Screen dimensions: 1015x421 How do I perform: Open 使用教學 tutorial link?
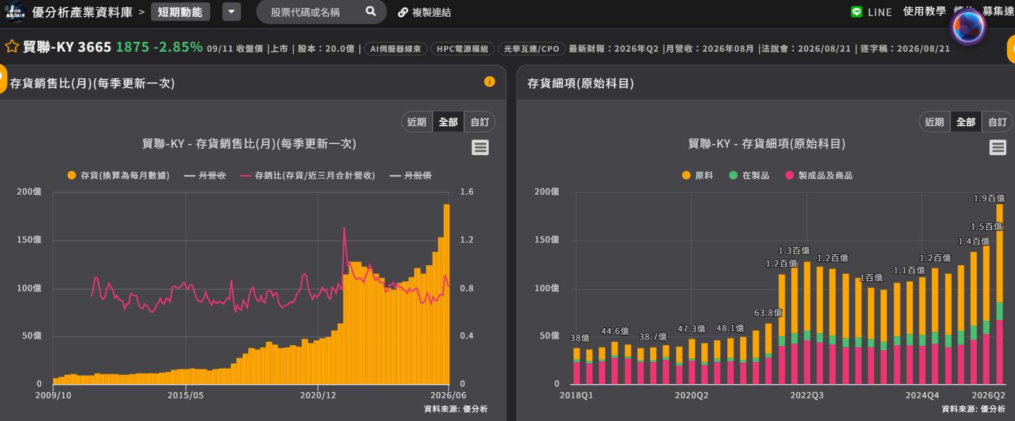(924, 12)
